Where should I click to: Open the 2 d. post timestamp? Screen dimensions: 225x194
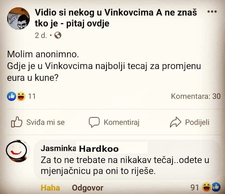pyautogui.click(x=41, y=36)
